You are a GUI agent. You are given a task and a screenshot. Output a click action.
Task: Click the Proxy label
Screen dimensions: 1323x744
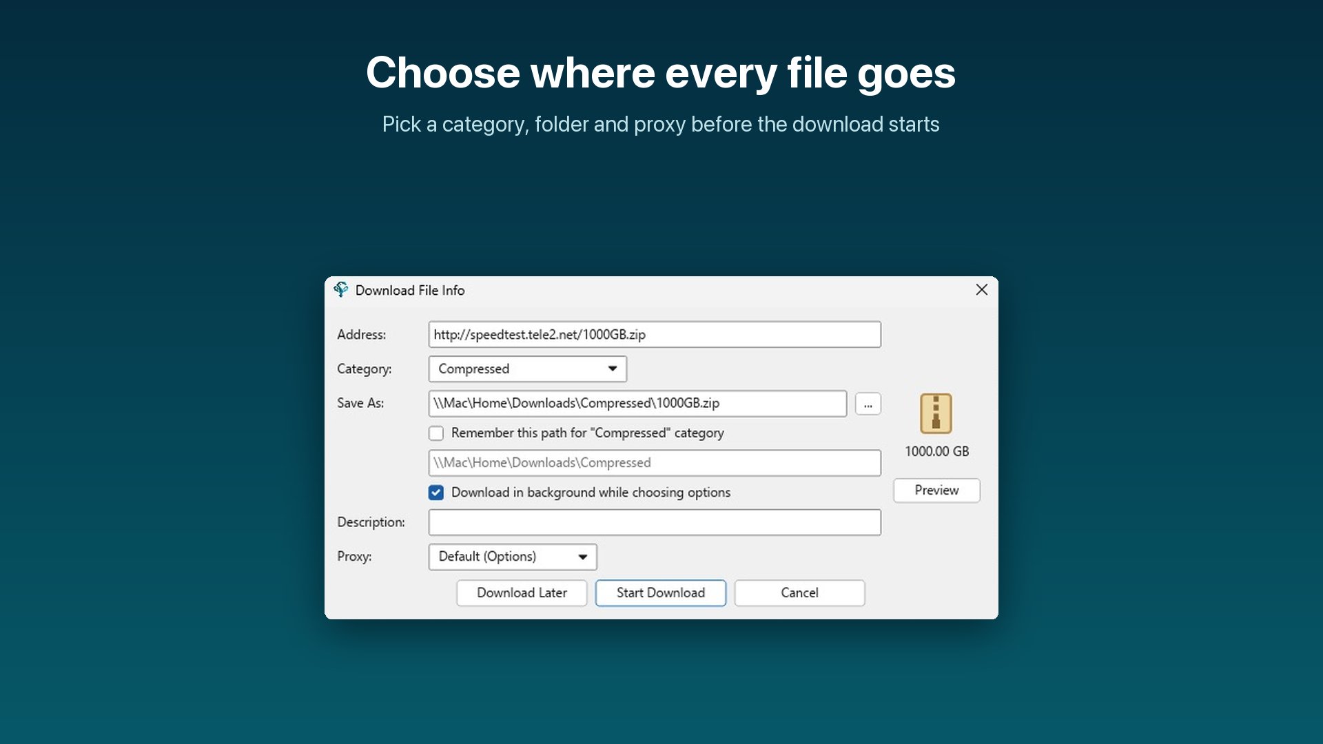354,557
